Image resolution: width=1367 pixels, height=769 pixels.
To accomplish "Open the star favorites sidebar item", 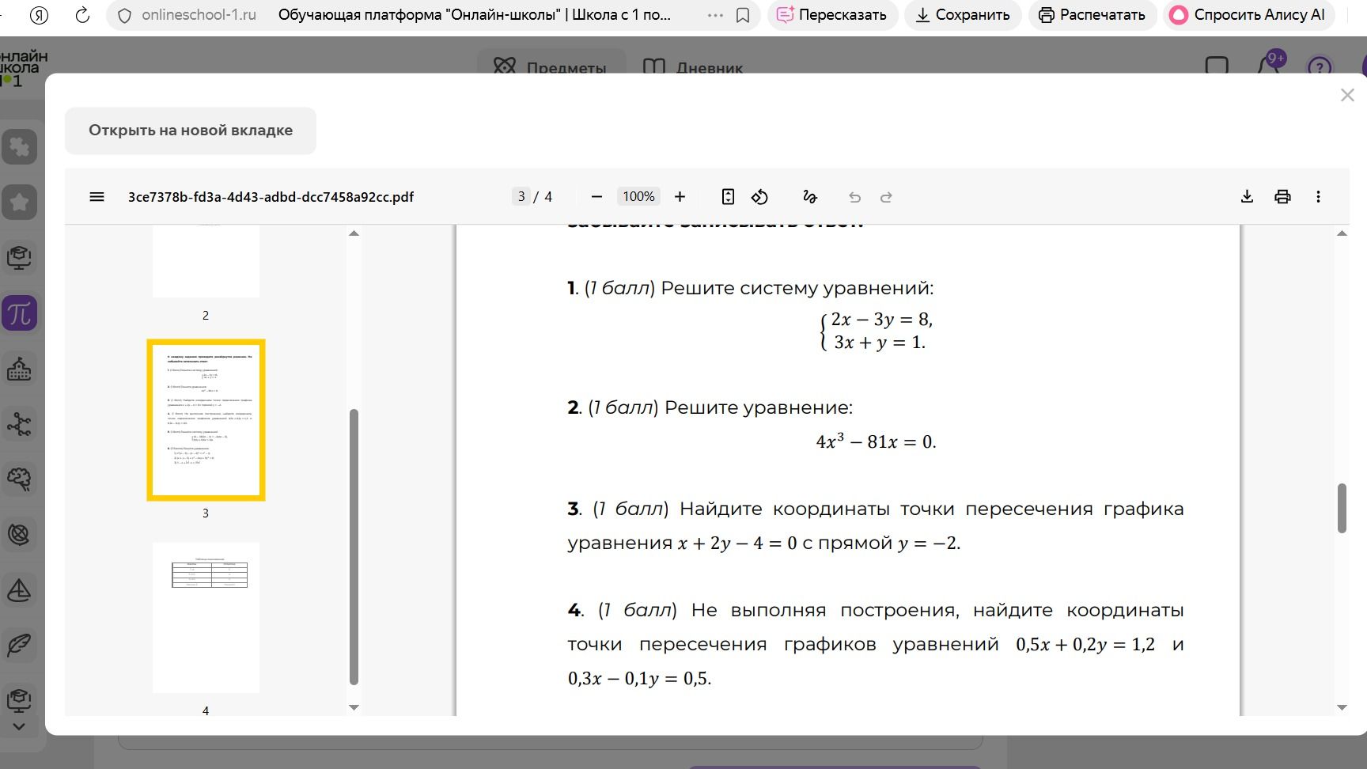I will coord(19,203).
